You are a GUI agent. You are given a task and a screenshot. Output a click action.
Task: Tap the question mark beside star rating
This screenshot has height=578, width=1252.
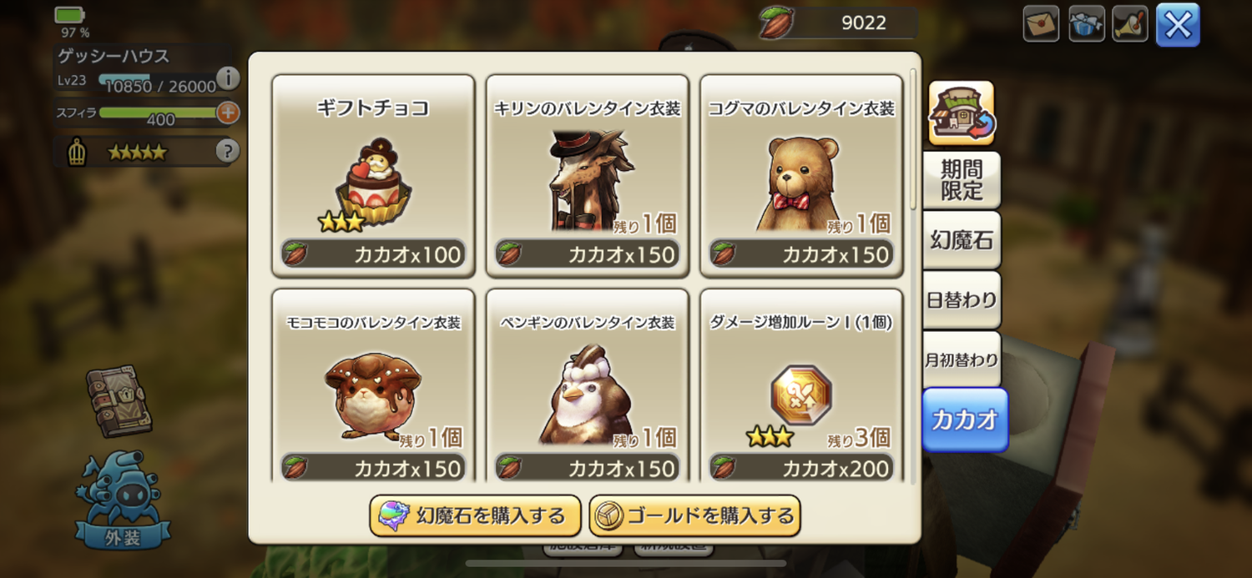click(x=228, y=151)
